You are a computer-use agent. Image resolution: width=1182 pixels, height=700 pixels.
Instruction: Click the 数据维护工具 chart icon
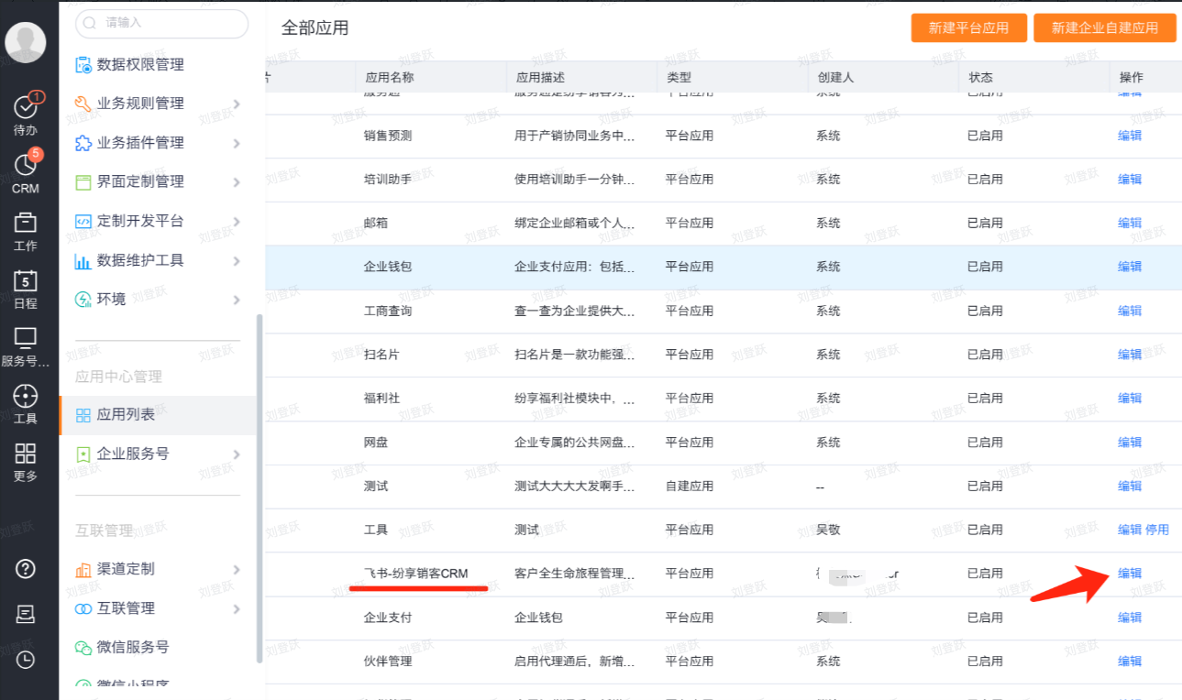[83, 260]
